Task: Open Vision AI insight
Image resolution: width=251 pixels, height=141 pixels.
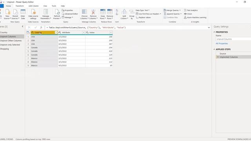Action: pos(188,14)
